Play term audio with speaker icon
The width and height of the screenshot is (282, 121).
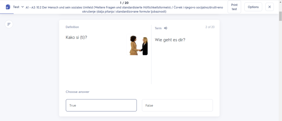tap(166, 28)
